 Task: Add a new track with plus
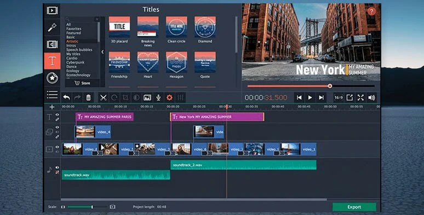pos(52,107)
